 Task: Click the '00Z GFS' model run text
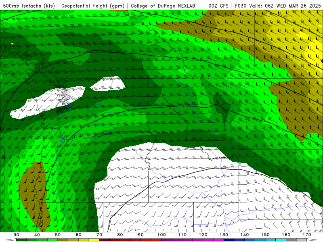[x=218, y=6]
